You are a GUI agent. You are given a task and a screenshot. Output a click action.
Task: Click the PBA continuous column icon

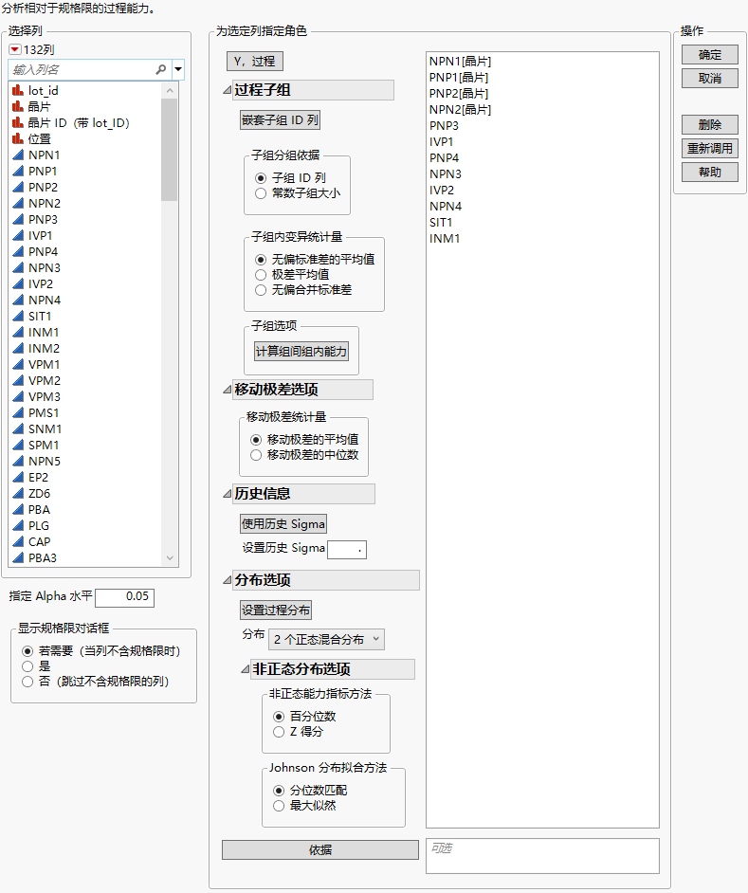pyautogui.click(x=18, y=509)
